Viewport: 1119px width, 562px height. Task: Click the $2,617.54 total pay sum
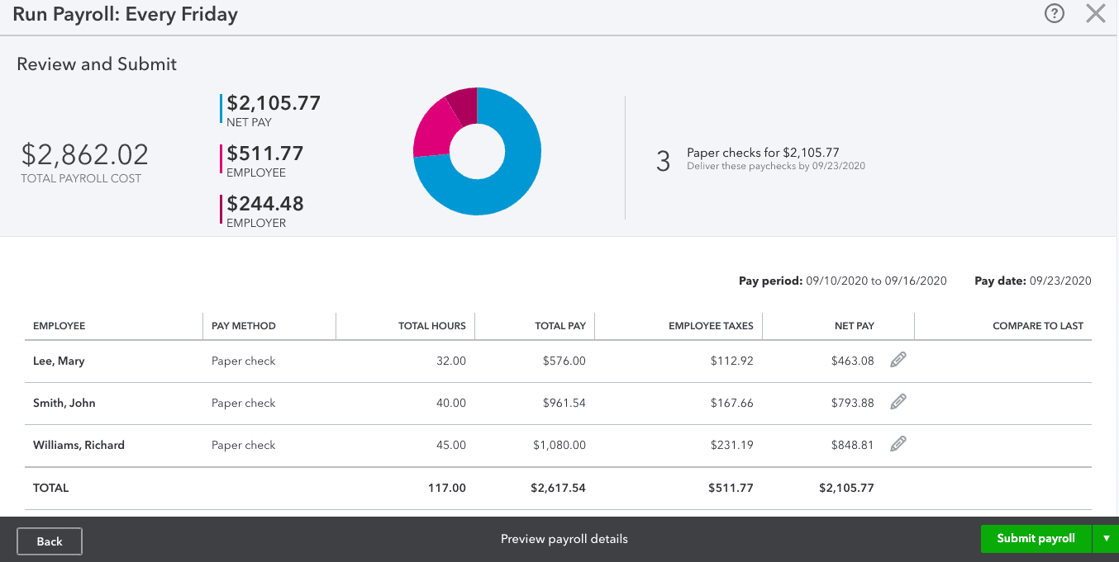[x=558, y=488]
